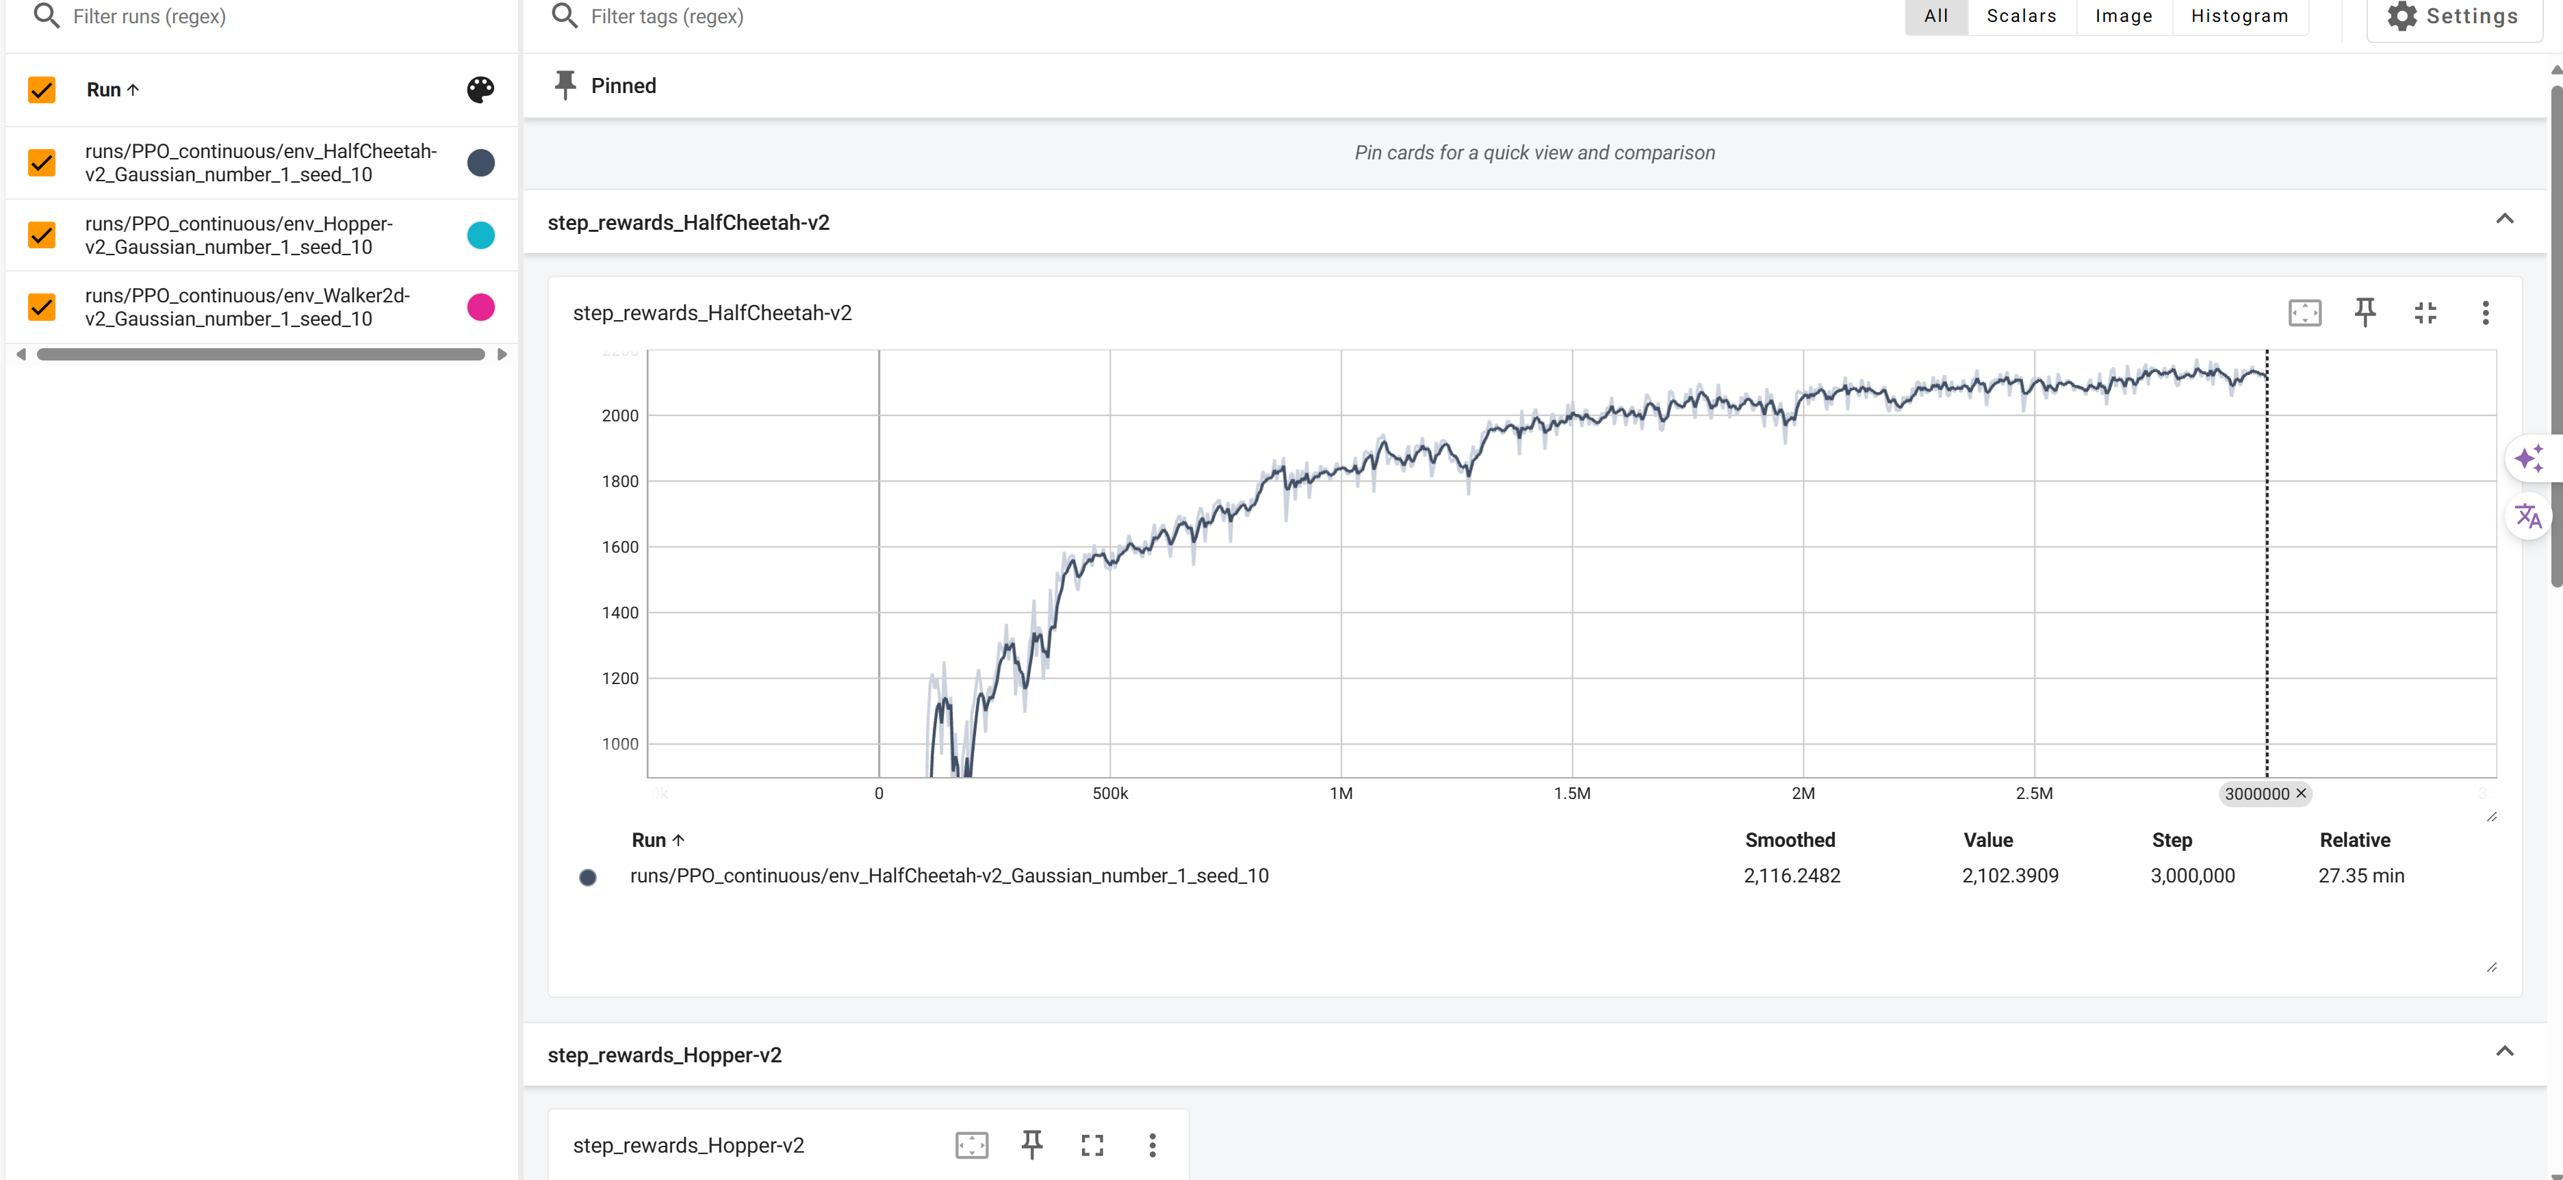Click sidebar scrollbar right arrow
The width and height of the screenshot is (2563, 1180).
(502, 354)
